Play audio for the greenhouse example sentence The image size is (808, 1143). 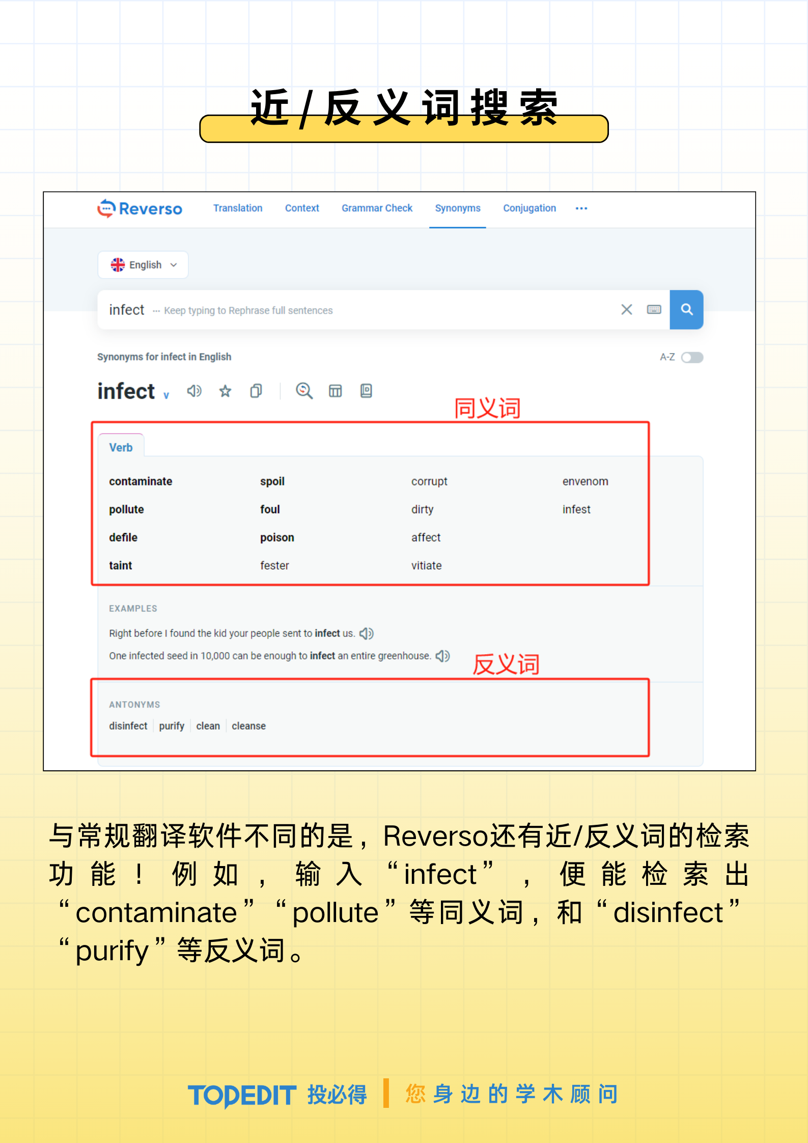(x=443, y=656)
